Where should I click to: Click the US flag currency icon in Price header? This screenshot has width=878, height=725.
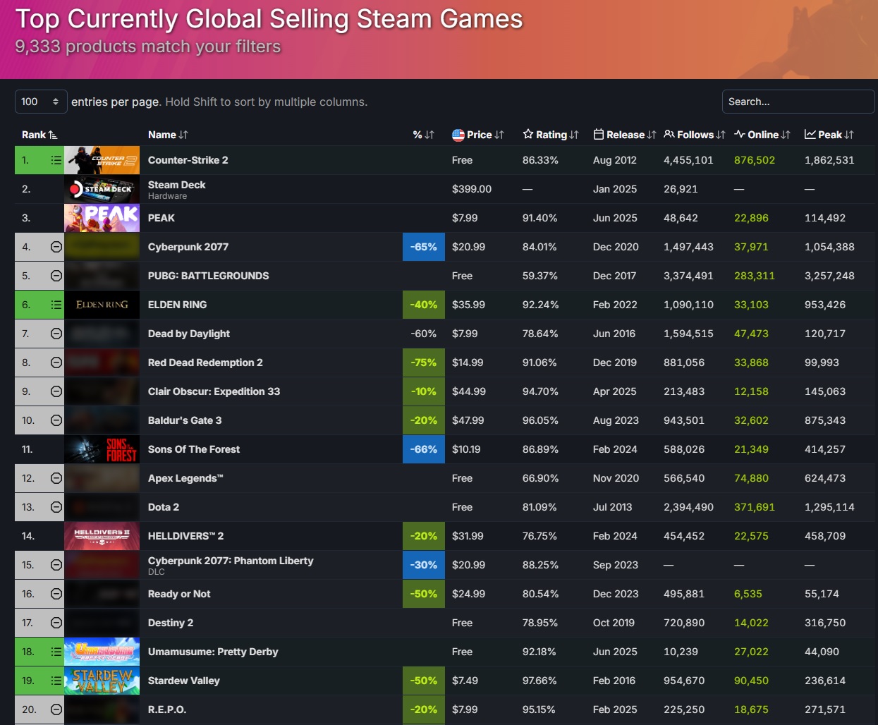click(x=458, y=135)
